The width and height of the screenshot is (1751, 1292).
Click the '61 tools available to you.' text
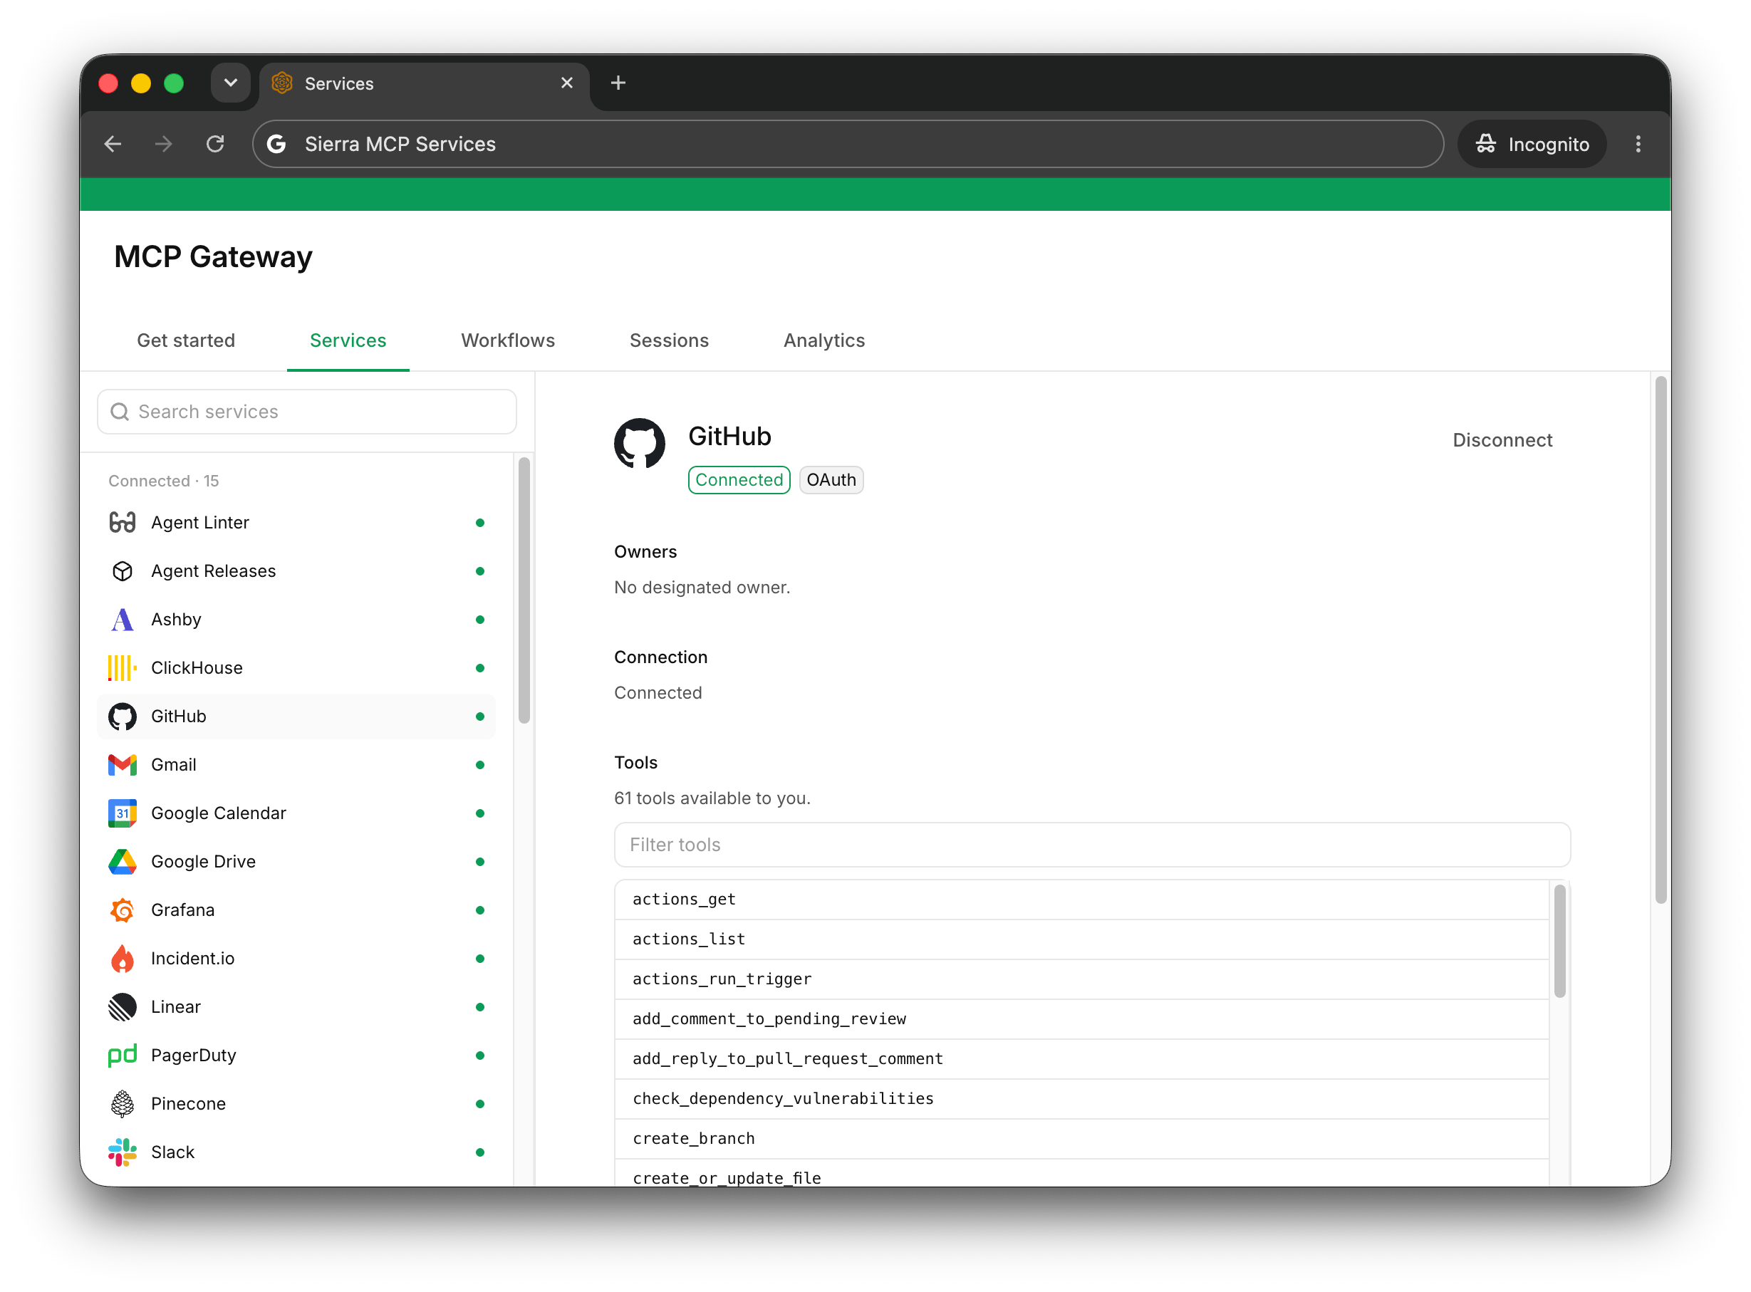point(712,798)
